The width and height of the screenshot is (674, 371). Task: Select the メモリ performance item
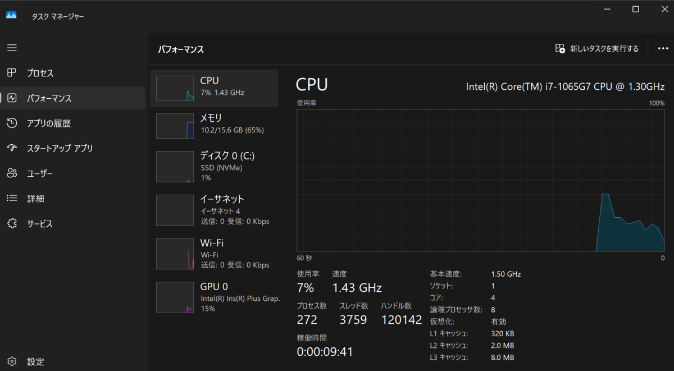[x=214, y=126]
